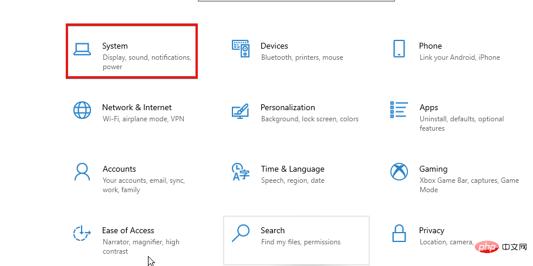Click the Gaming Xbox icon

(x=399, y=172)
